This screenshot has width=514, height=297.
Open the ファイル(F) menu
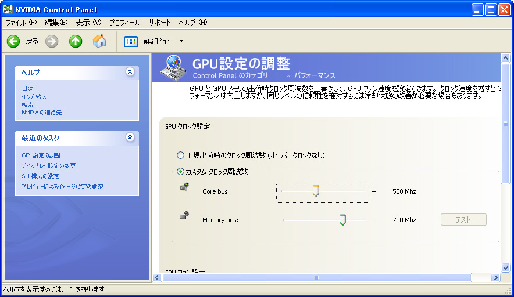(22, 23)
